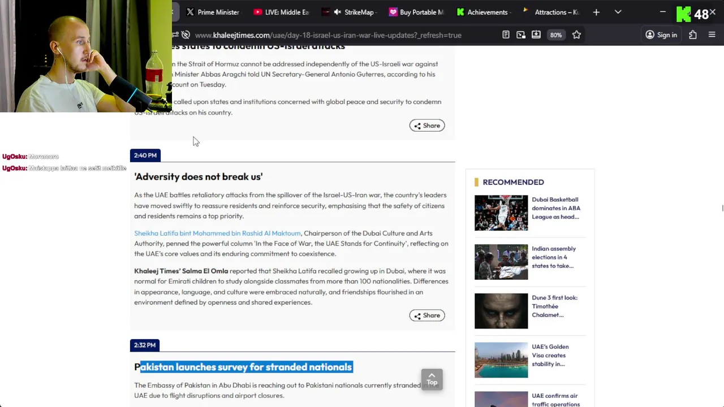Open Sheikha Latifa bint Mohammed link
This screenshot has width=724, height=407.
click(x=217, y=233)
